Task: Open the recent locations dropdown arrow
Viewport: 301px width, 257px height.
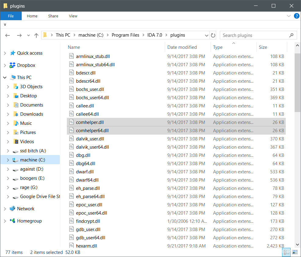Action: coord(28,35)
